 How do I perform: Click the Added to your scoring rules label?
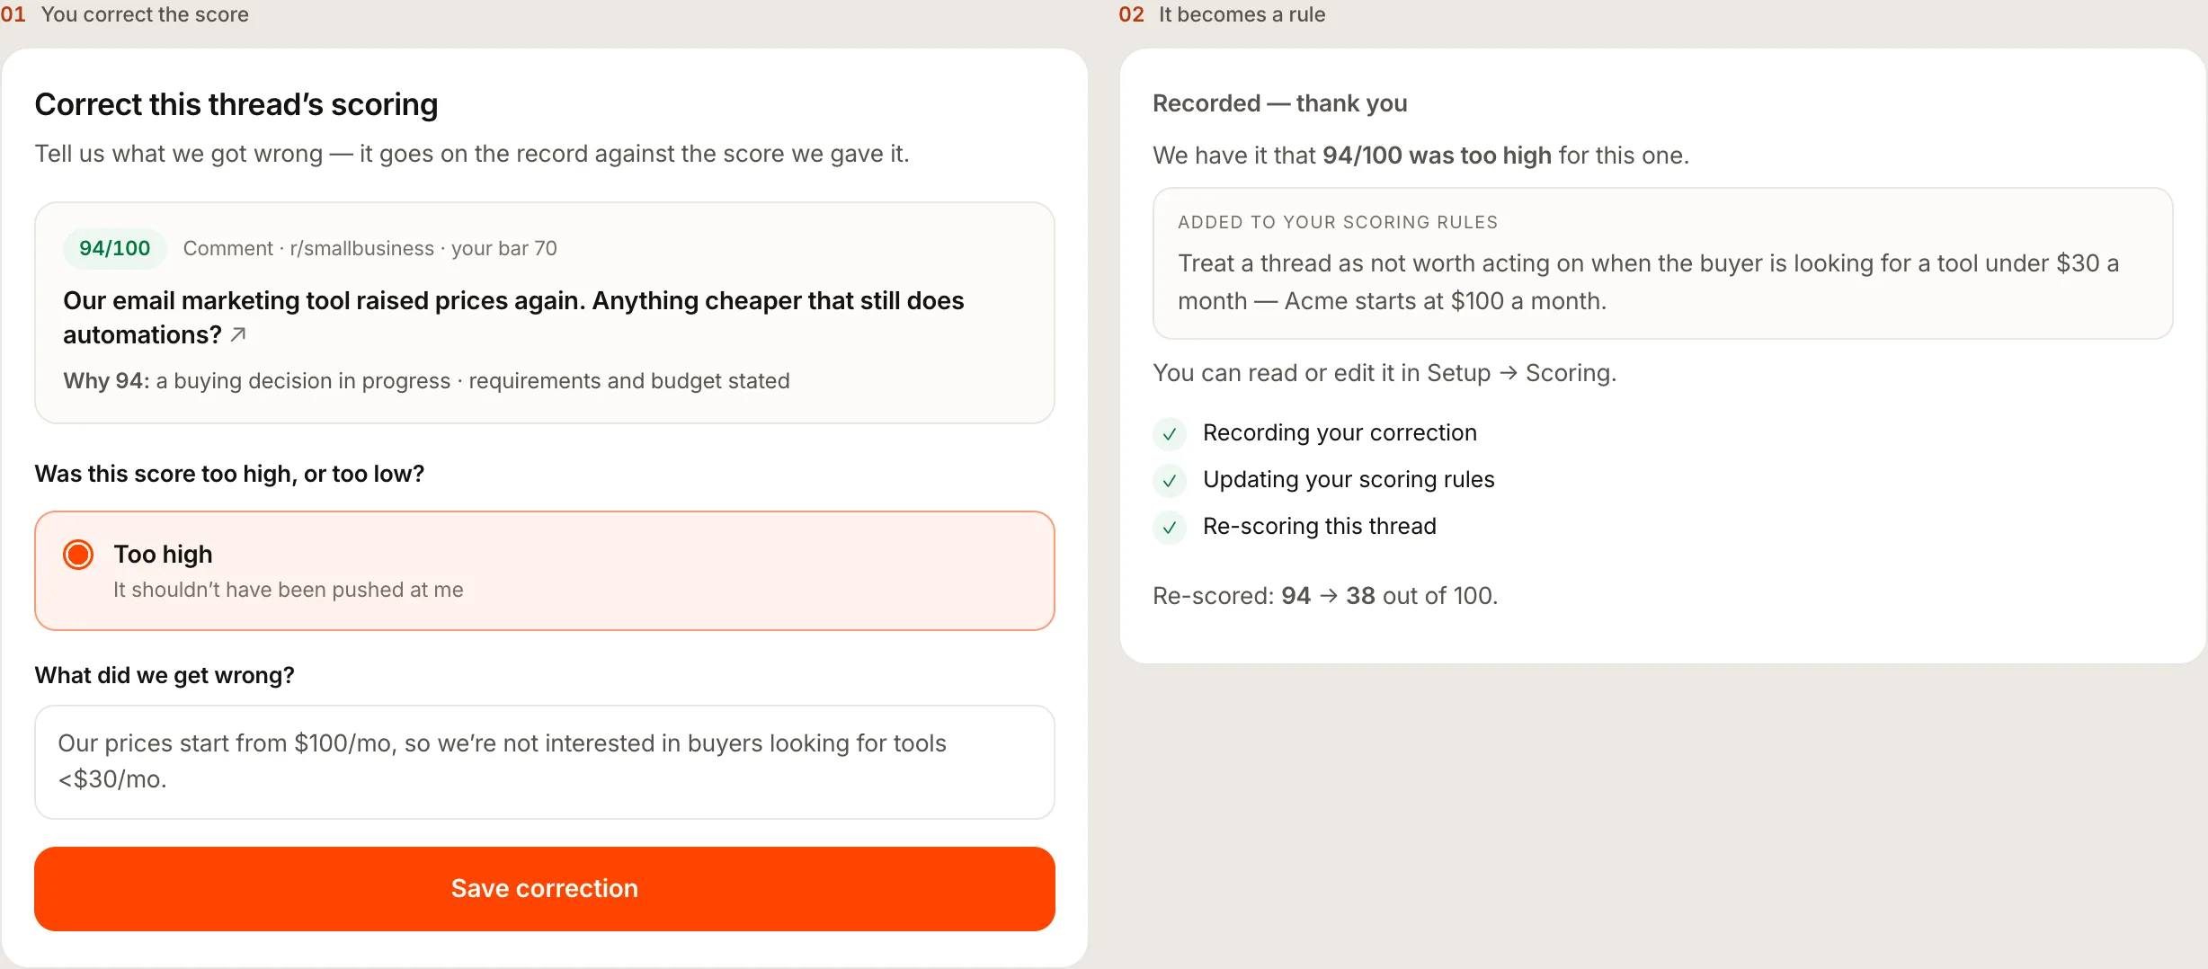click(1338, 222)
